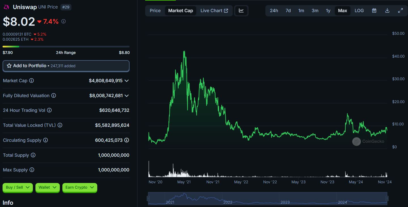
Task: Download chart data with download icon
Action: (387, 10)
